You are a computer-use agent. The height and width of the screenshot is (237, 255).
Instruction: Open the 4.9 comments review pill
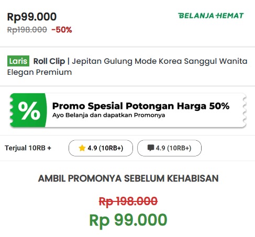169,148
